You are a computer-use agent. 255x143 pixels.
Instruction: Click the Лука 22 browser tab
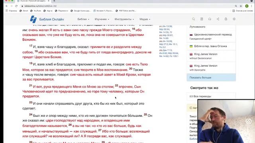pyautogui.click(x=33, y=1)
